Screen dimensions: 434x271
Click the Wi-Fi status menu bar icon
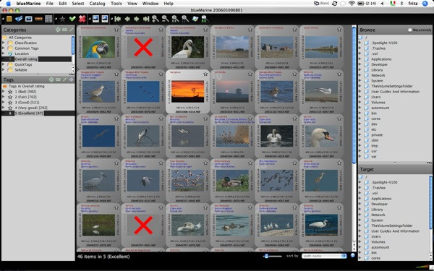coord(352,4)
